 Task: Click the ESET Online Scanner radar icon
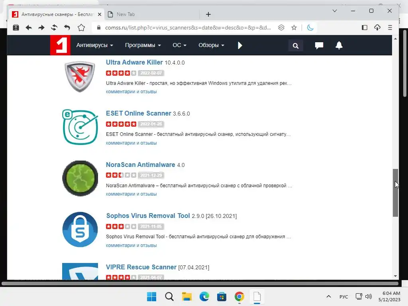point(80,127)
